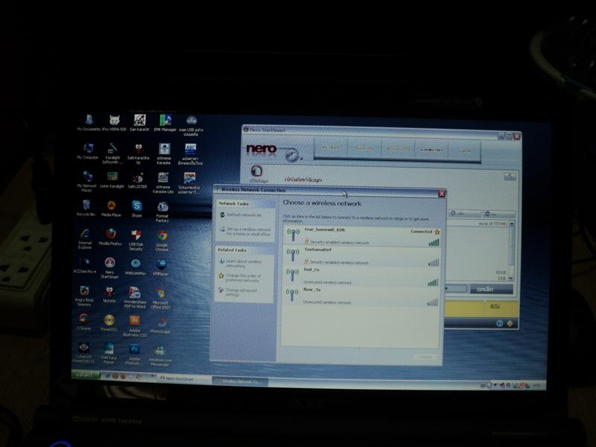Click Change the order of preferred networks
The height and width of the screenshot is (447, 596).
click(x=239, y=278)
